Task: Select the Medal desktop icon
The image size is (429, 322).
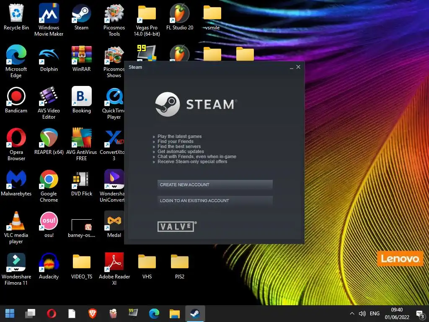Action: [x=114, y=225]
